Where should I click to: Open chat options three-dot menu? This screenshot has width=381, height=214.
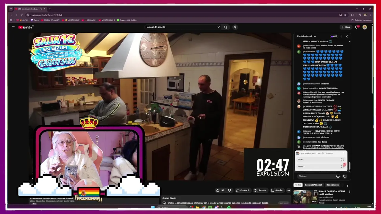point(341,36)
